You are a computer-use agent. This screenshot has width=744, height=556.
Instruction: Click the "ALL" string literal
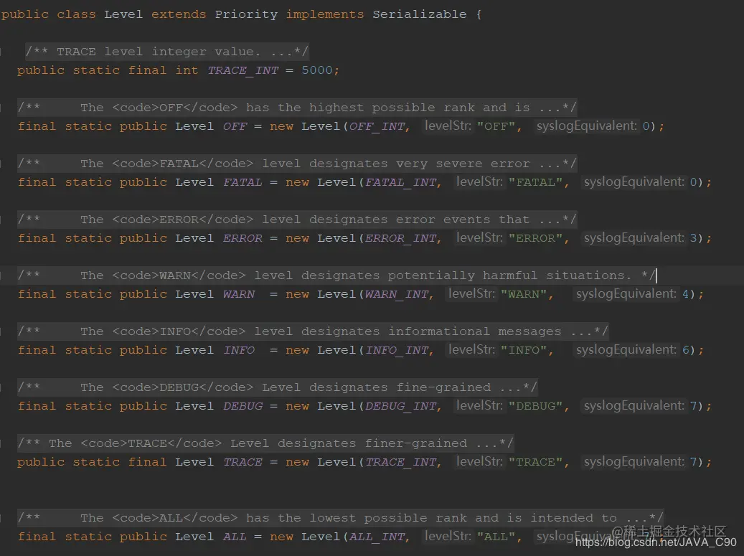(495, 537)
